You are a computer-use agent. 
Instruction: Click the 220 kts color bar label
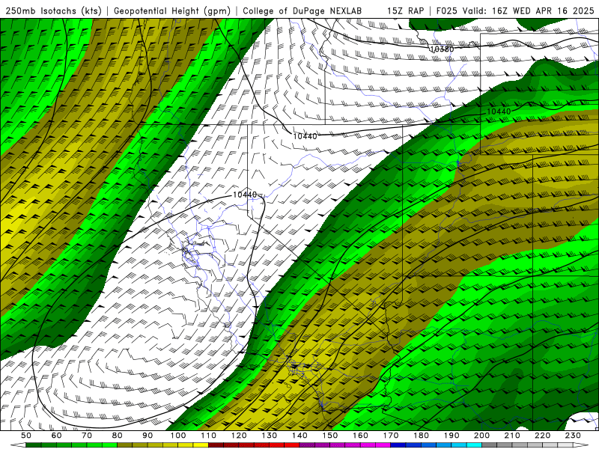pyautogui.click(x=542, y=436)
